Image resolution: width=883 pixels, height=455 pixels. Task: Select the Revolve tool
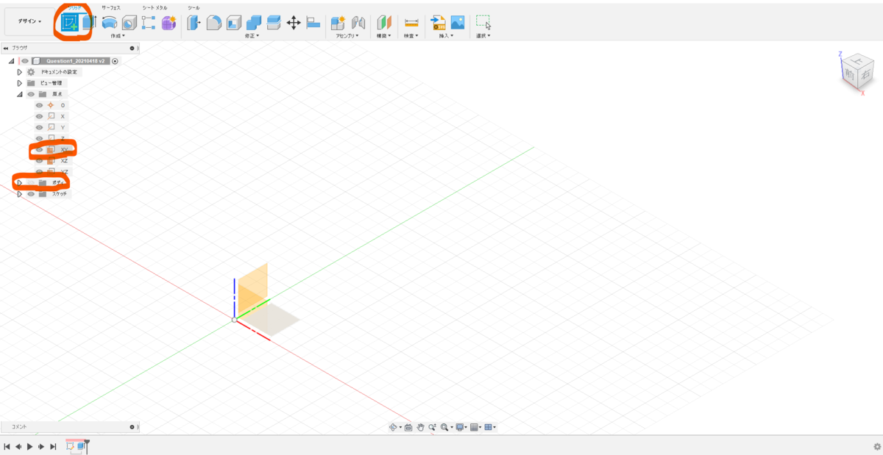point(110,23)
